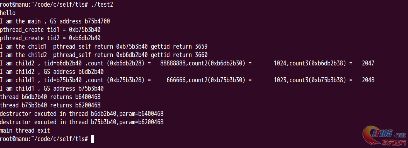Click count3 value '2047'
Viewport: 408px width, 148px height.
(368, 63)
